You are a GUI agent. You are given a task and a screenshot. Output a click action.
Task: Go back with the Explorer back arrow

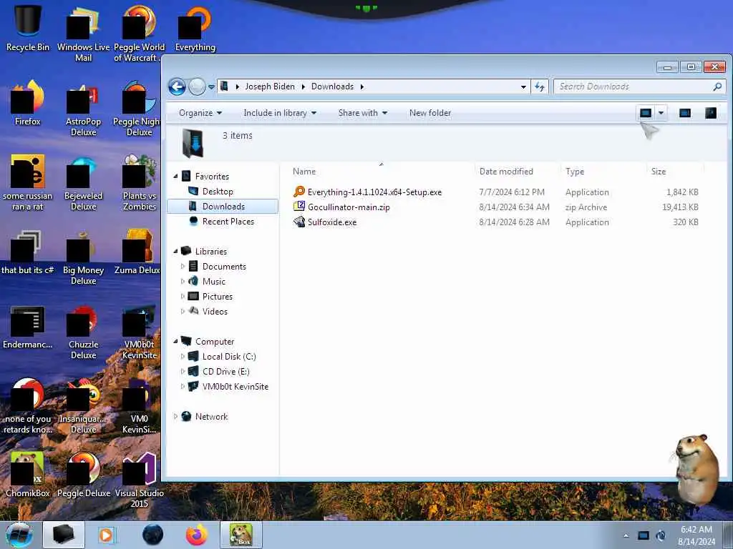coord(177,86)
